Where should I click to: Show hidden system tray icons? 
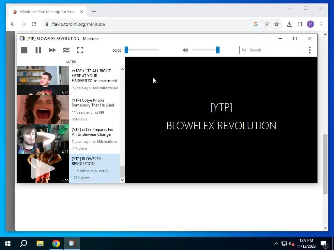[x=276, y=243]
